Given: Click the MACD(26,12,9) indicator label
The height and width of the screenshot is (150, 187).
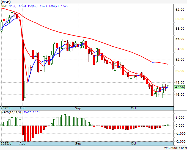Looking at the screenshot, I should point(11,112).
